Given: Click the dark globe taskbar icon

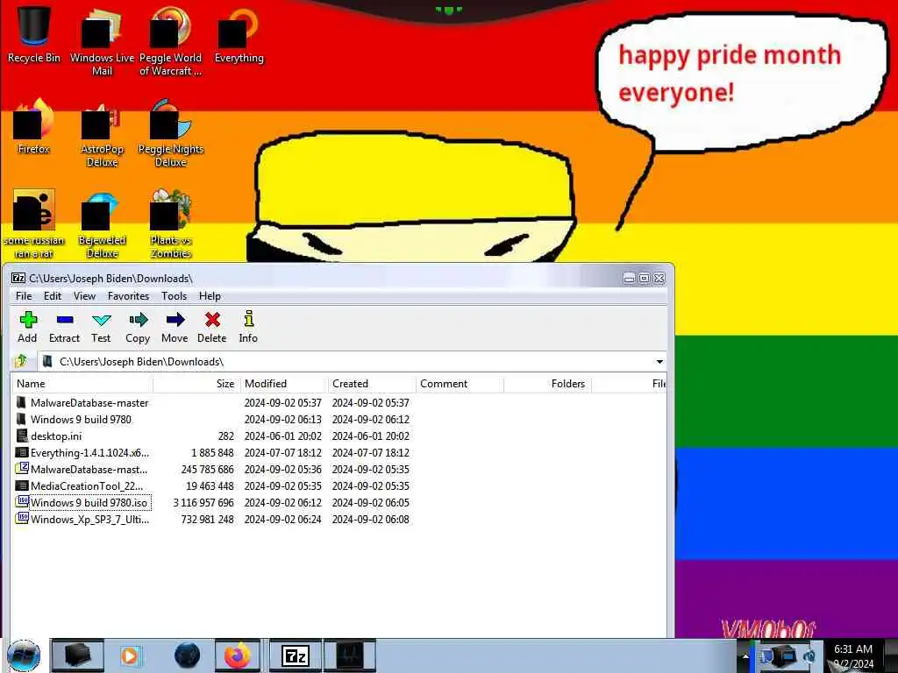Looking at the screenshot, I should pos(188,655).
